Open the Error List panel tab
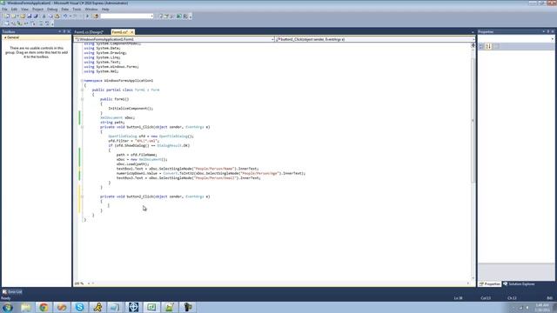Image resolution: width=557 pixels, height=313 pixels. click(12, 292)
